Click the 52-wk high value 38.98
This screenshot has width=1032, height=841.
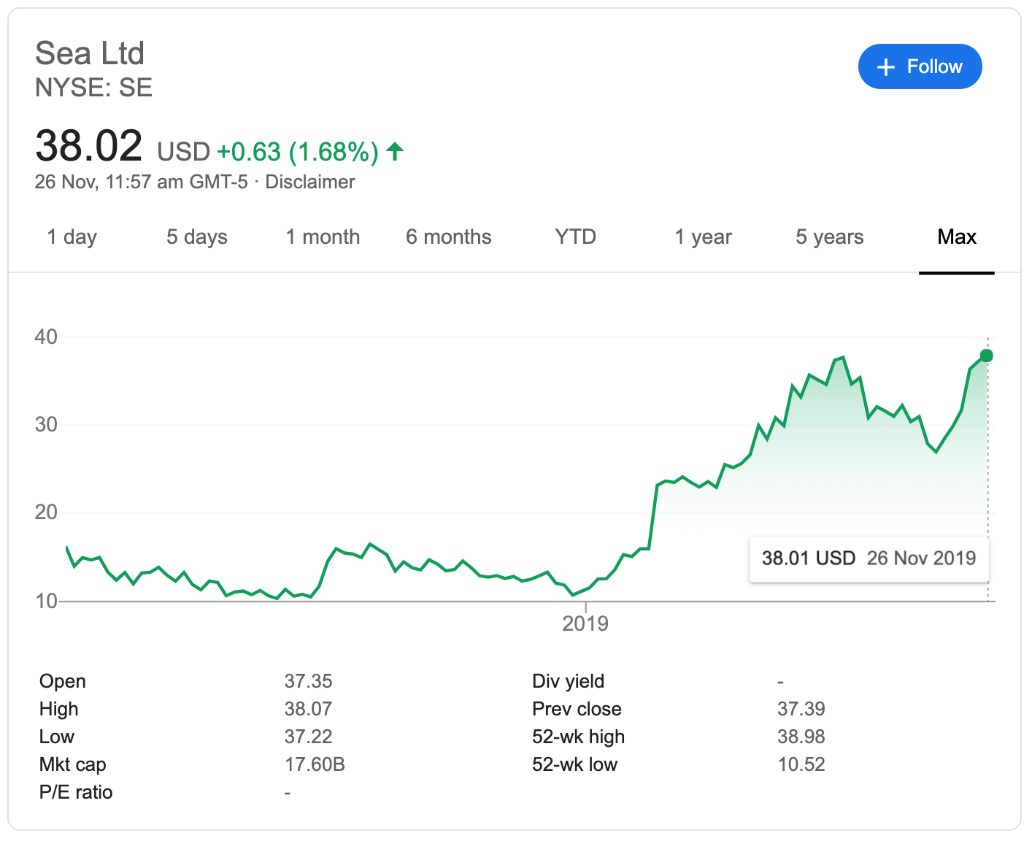tap(801, 737)
